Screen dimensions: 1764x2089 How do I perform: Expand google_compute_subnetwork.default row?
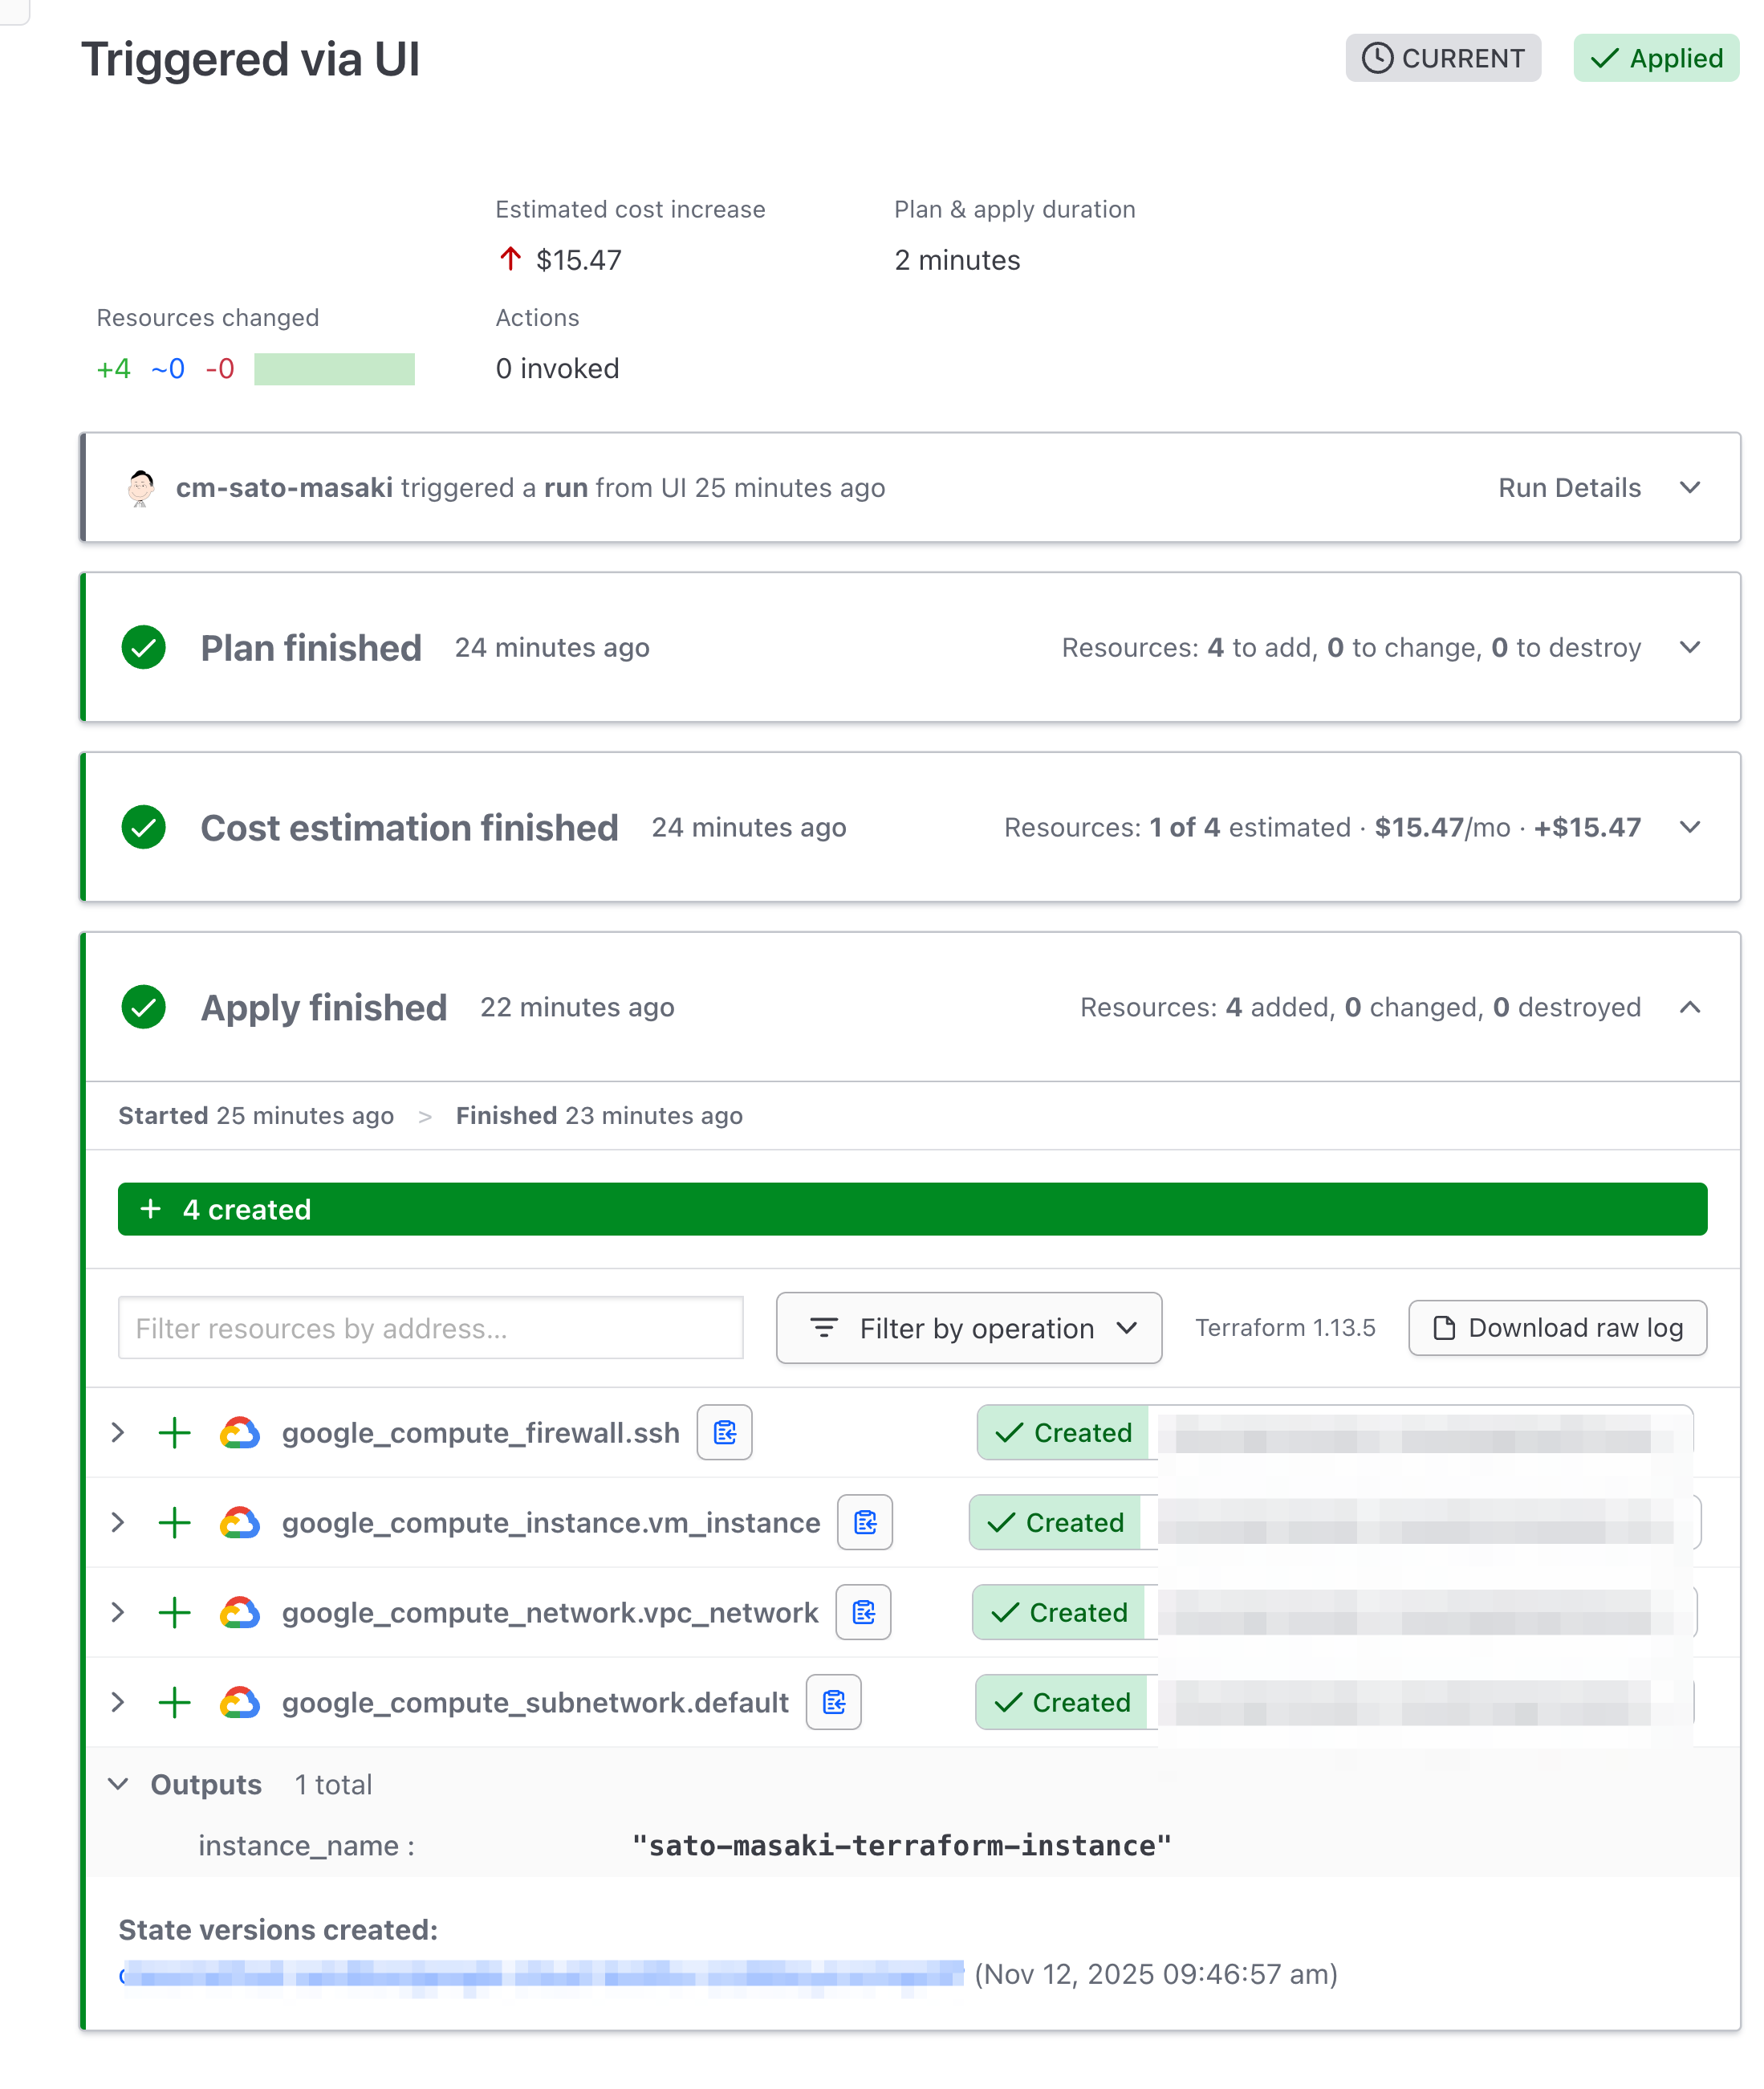(x=118, y=1703)
